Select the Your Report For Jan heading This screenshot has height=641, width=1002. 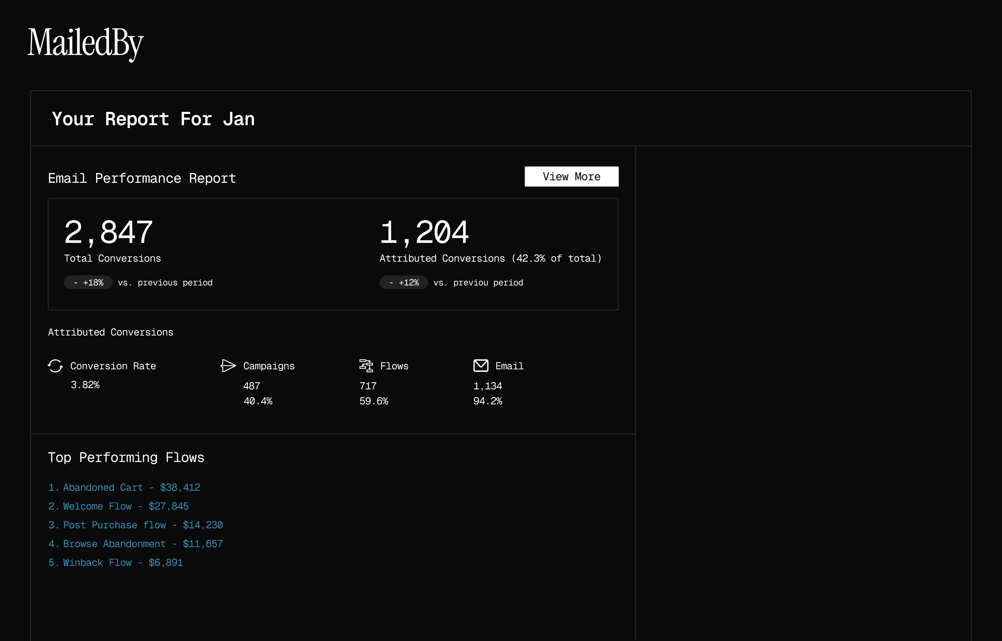pos(153,119)
